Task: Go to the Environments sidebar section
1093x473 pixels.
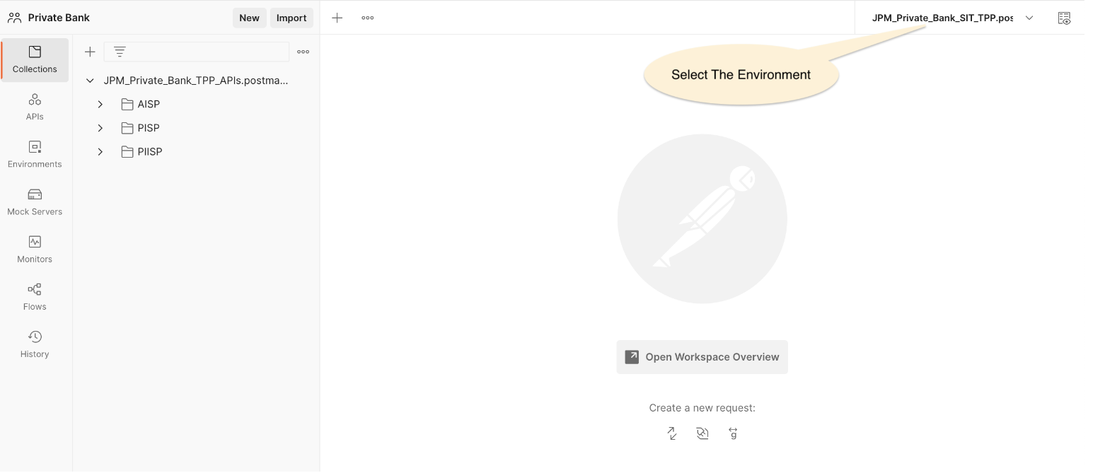Action: pyautogui.click(x=35, y=154)
